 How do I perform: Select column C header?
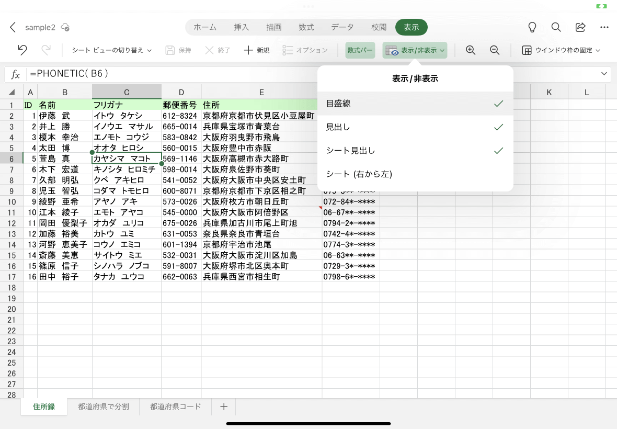tap(127, 92)
